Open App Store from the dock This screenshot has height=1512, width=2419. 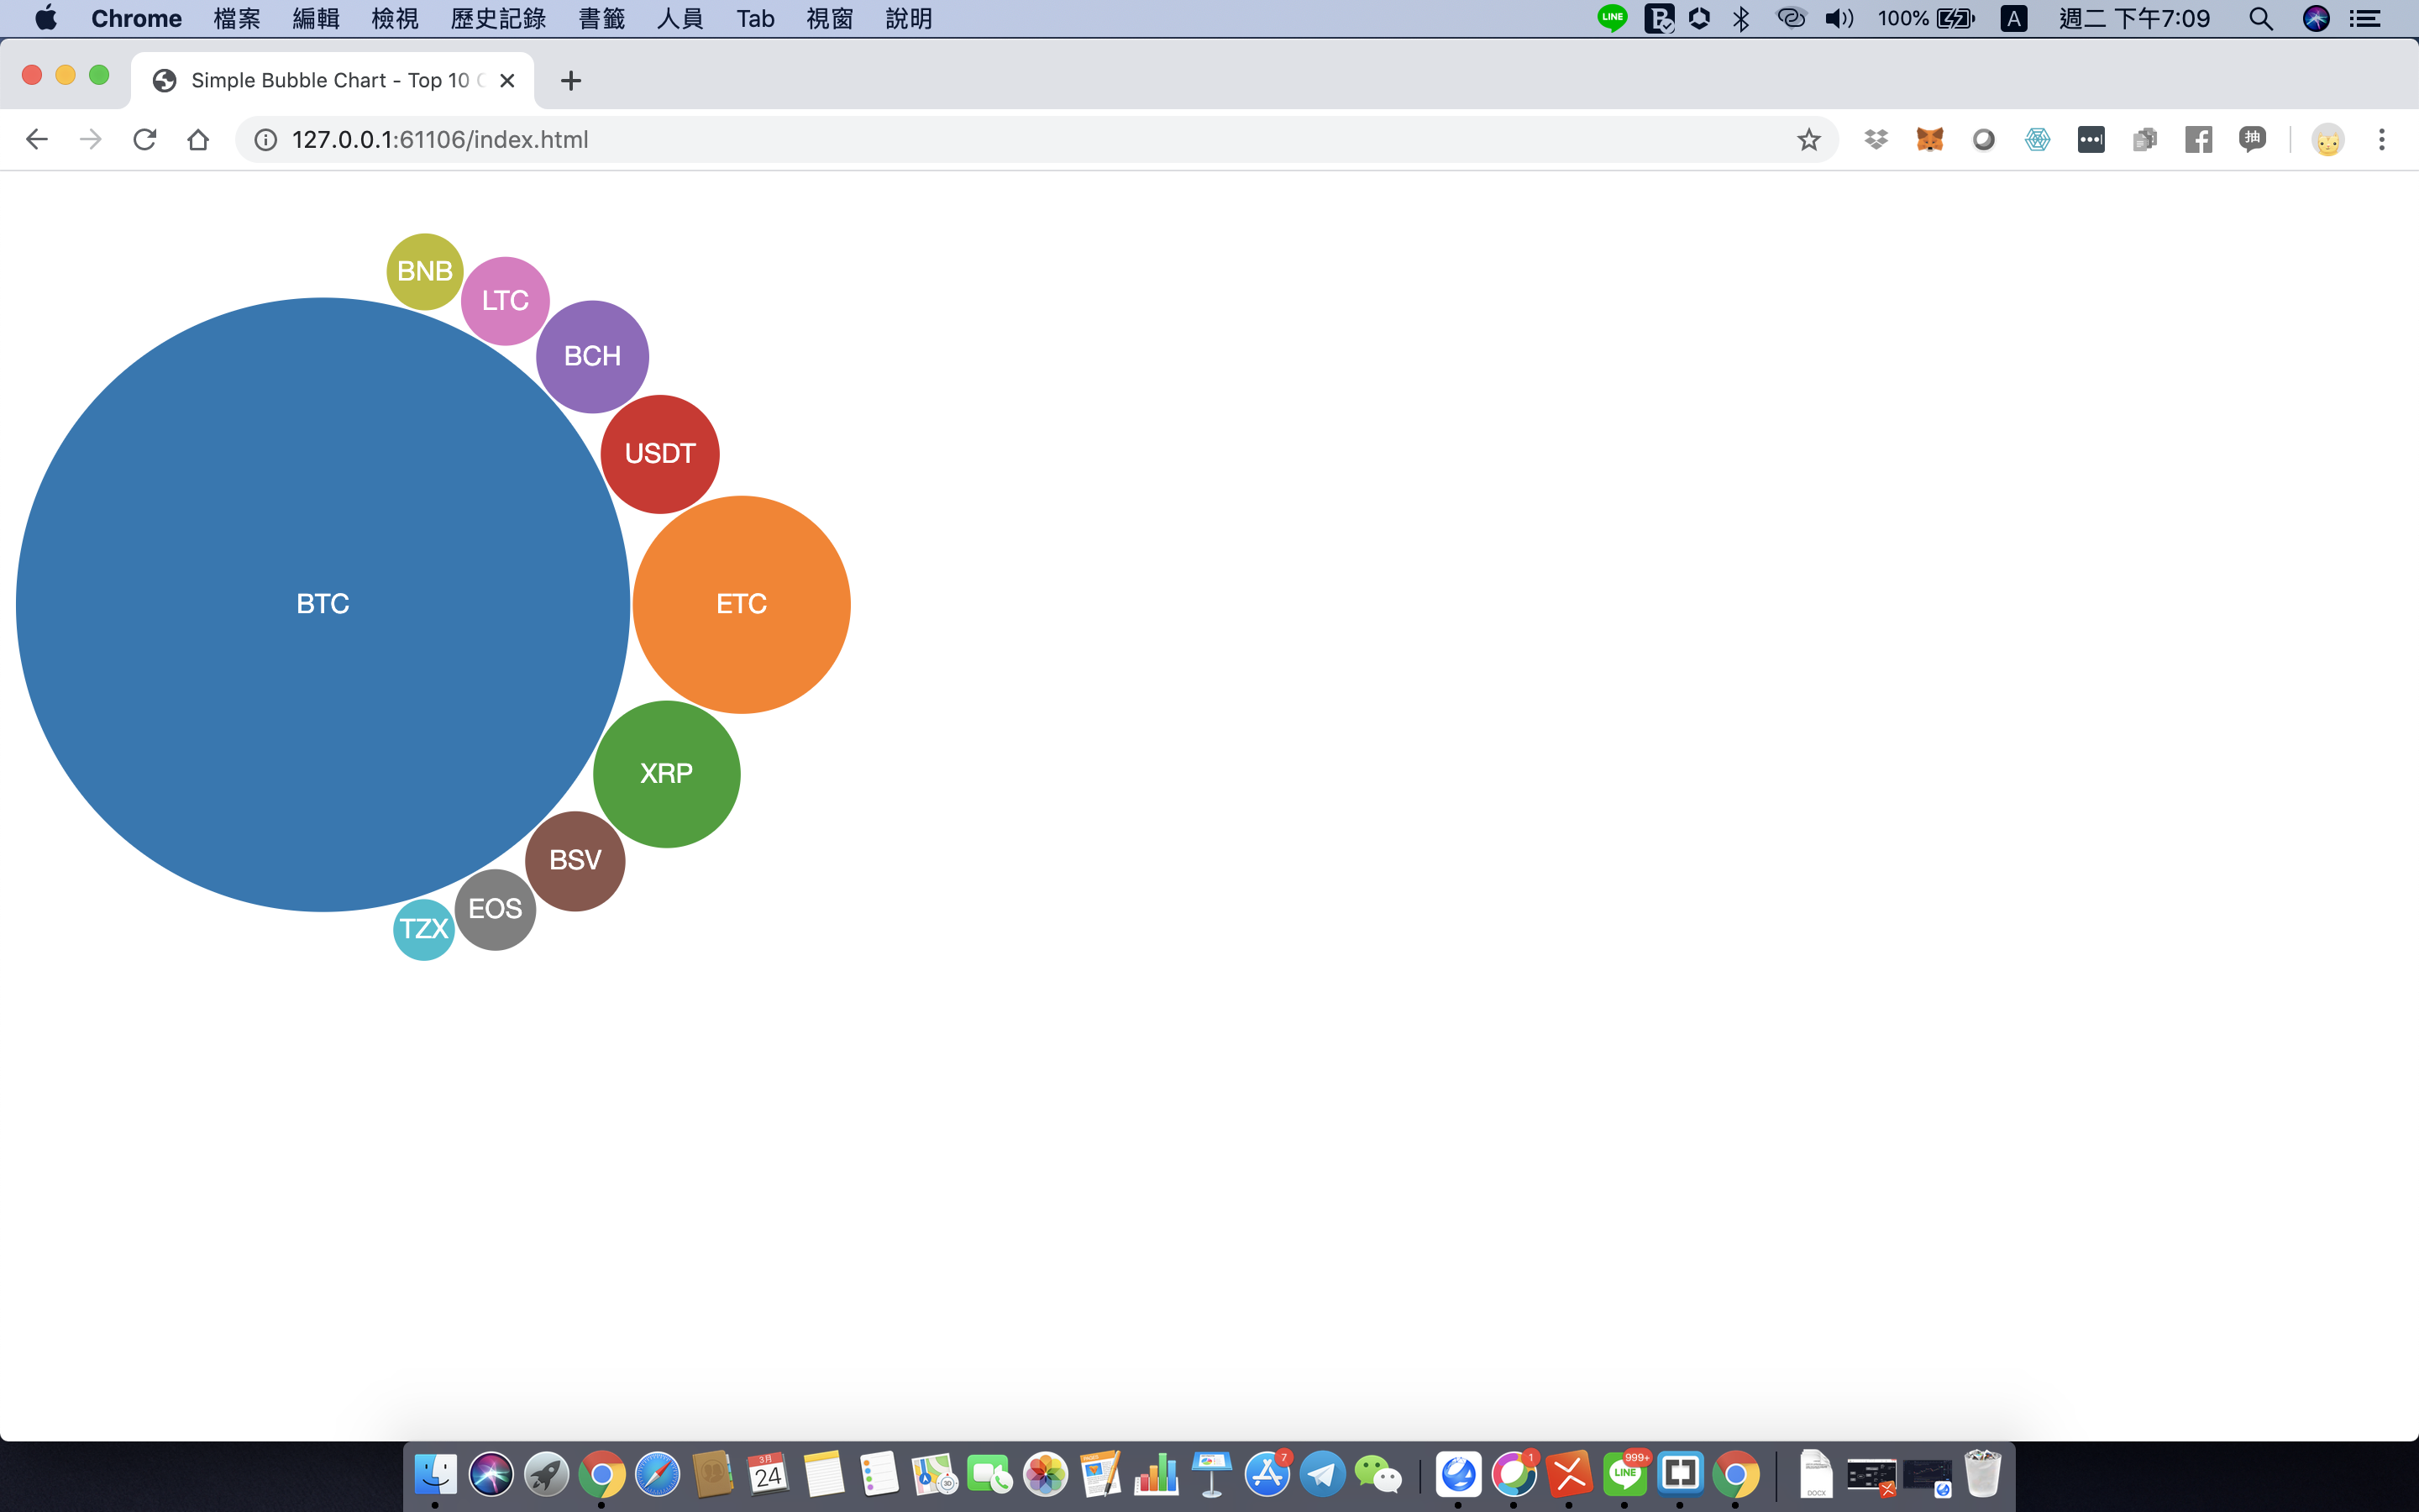(x=1267, y=1474)
